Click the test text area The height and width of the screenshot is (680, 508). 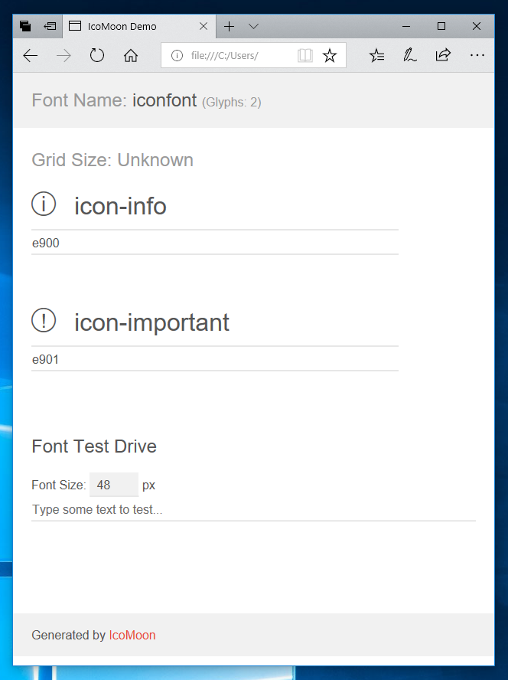coord(253,509)
